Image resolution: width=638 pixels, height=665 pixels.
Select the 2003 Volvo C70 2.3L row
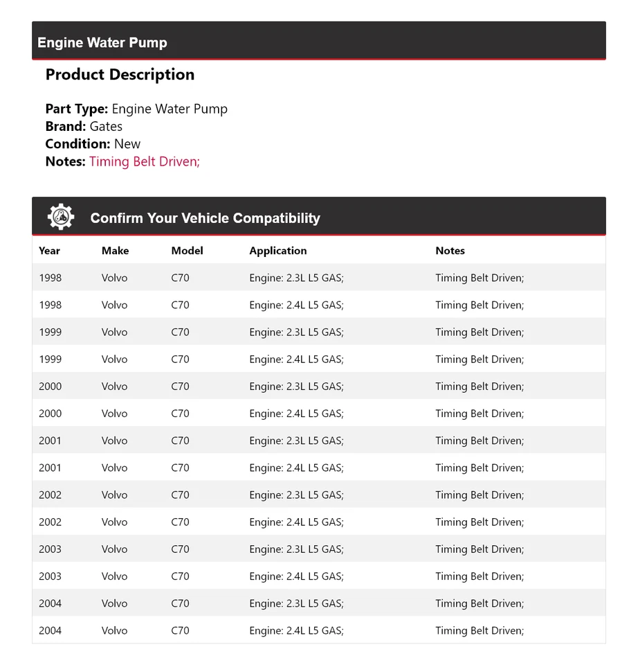318,549
